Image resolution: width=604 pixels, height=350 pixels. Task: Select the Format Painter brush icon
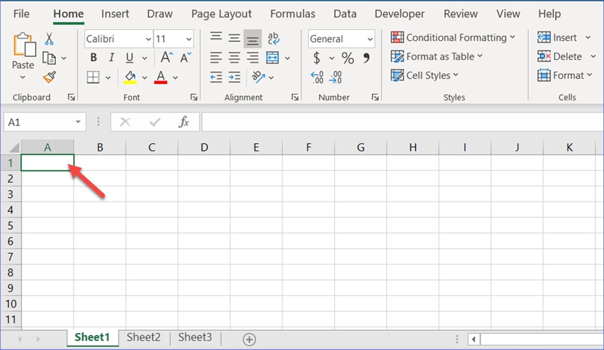(49, 77)
